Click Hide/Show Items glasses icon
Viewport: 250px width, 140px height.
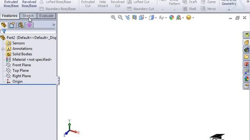(x=161, y=17)
